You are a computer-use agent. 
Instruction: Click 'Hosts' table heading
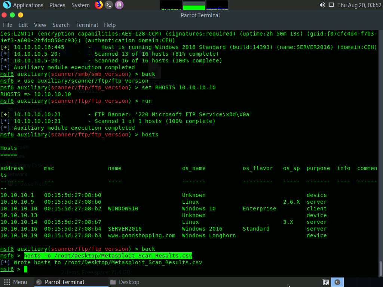click(x=9, y=148)
